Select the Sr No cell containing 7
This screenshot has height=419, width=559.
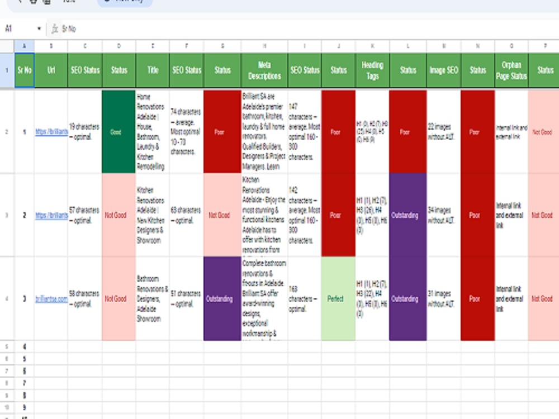pos(24,383)
